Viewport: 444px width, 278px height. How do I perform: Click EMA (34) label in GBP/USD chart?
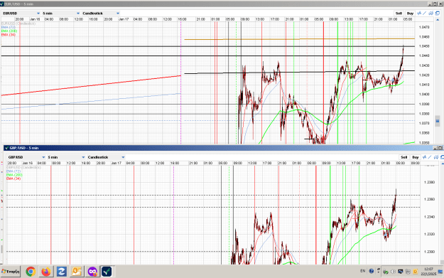pyautogui.click(x=13, y=178)
